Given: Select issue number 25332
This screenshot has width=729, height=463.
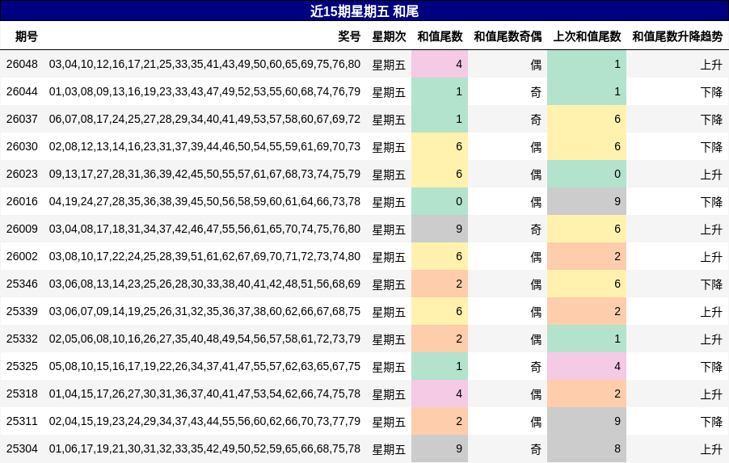Looking at the screenshot, I should 22,339.
